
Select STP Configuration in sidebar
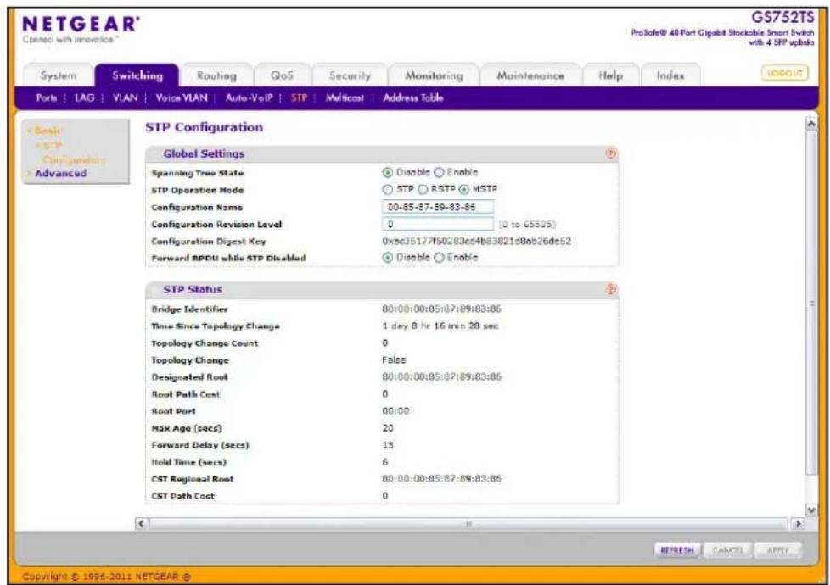(70, 153)
